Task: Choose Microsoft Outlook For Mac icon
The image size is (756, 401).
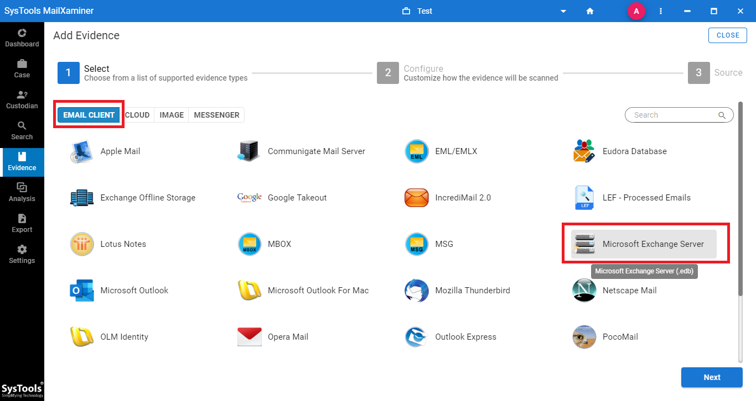Action: coord(250,291)
